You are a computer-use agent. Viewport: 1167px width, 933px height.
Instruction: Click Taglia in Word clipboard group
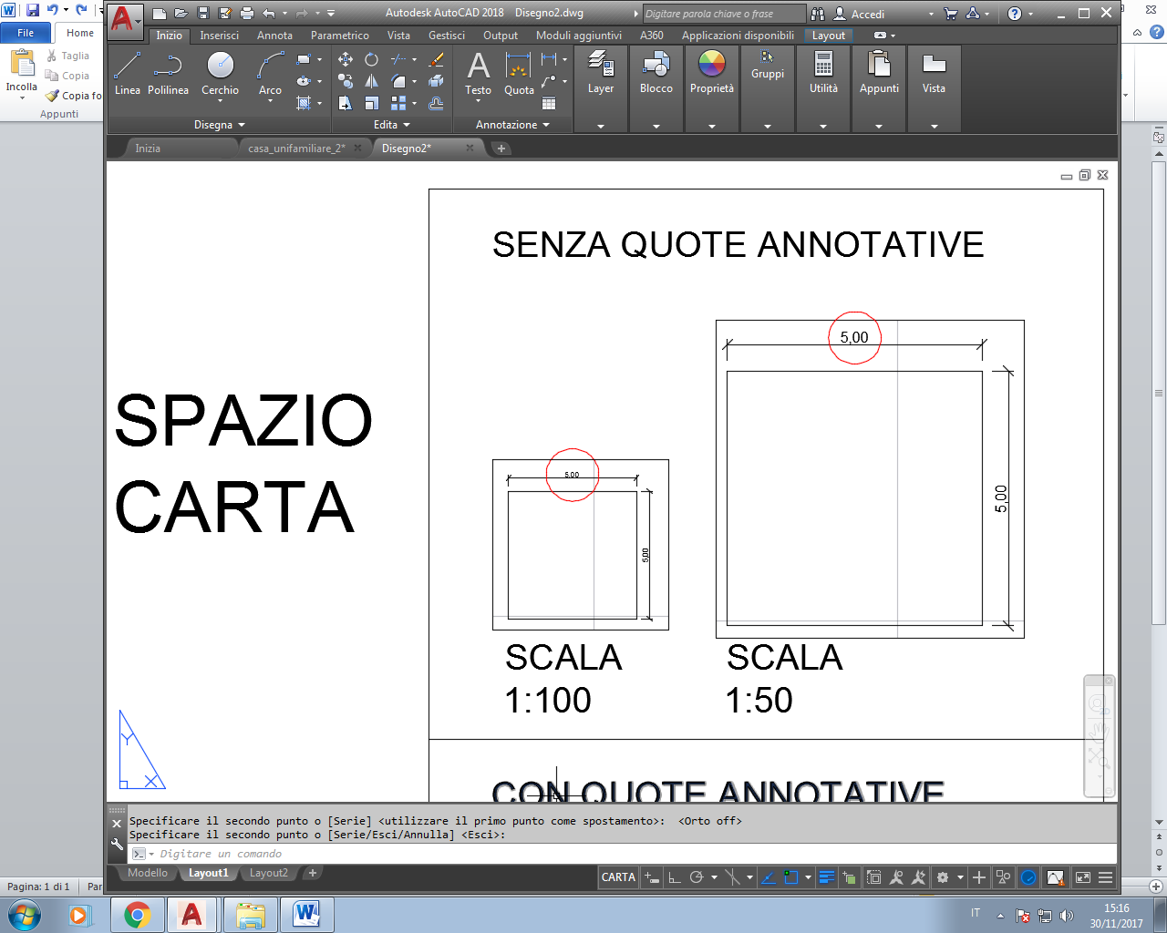(68, 56)
